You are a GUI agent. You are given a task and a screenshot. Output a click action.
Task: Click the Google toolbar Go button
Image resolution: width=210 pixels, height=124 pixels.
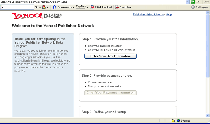click(x=37, y=7)
